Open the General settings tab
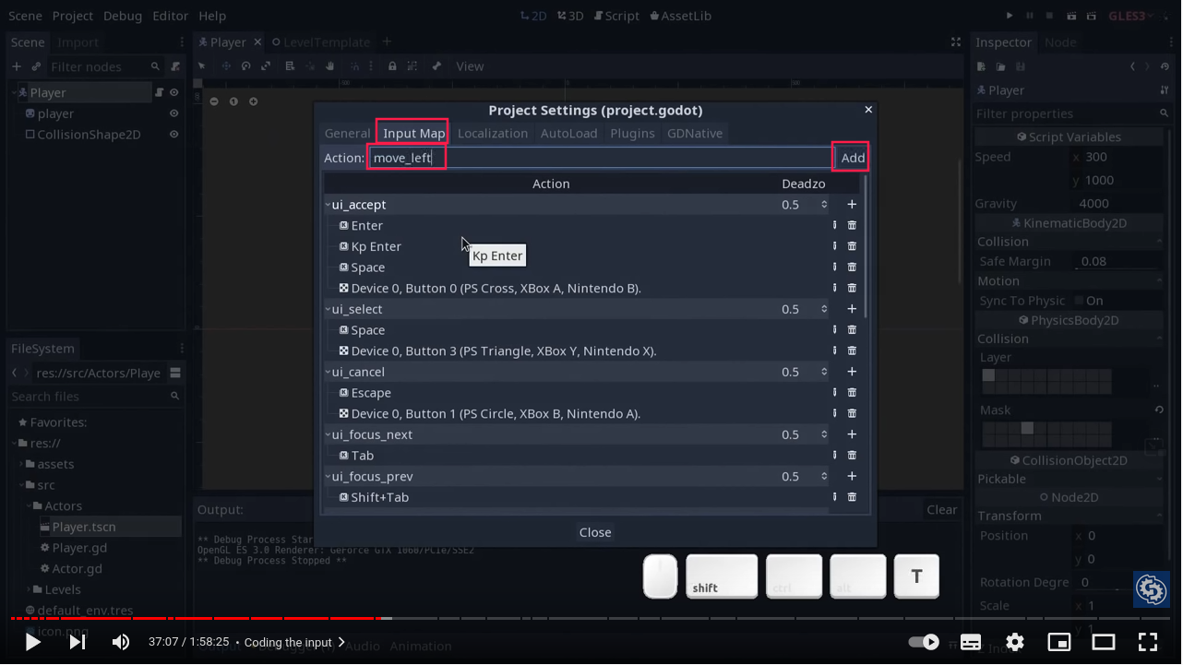This screenshot has width=1183, height=665. (347, 133)
